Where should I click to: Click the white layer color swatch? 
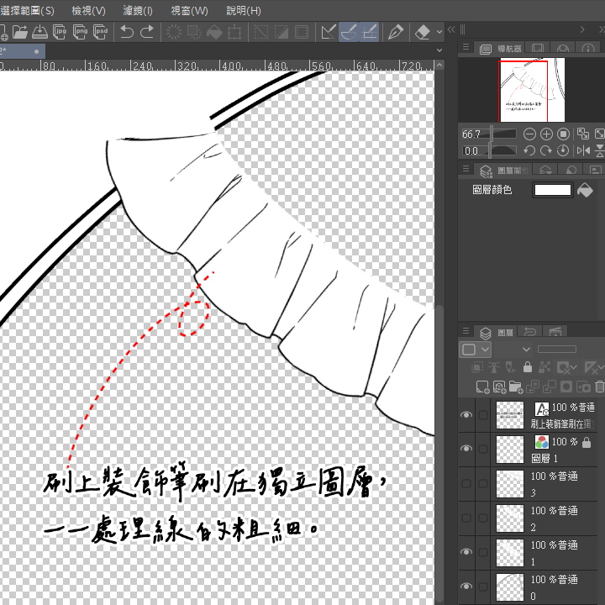pos(552,190)
